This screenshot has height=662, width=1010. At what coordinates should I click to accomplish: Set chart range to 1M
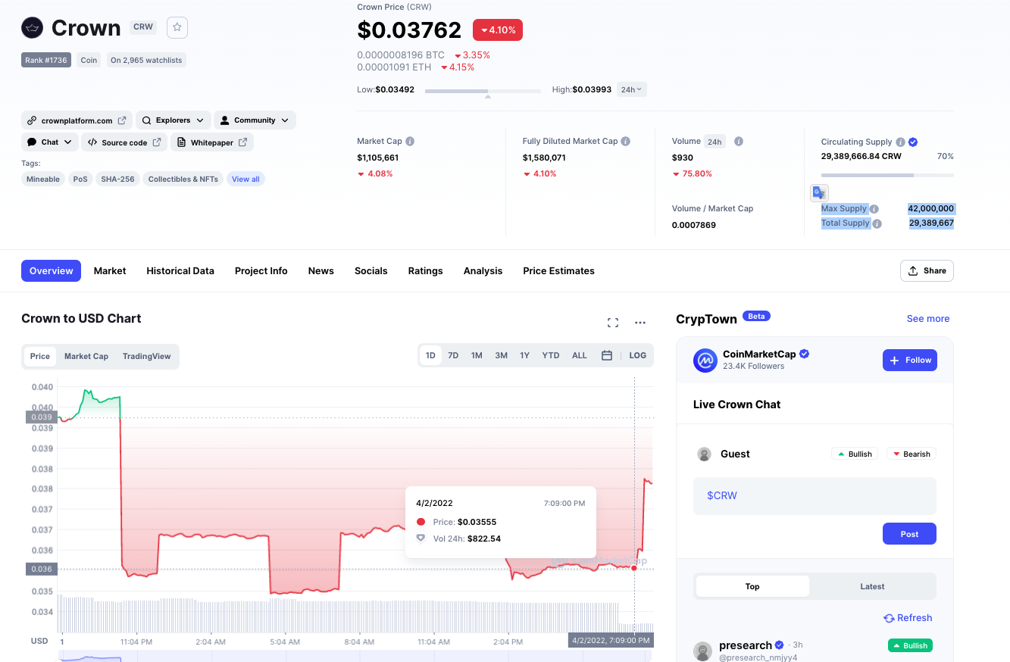tap(477, 355)
